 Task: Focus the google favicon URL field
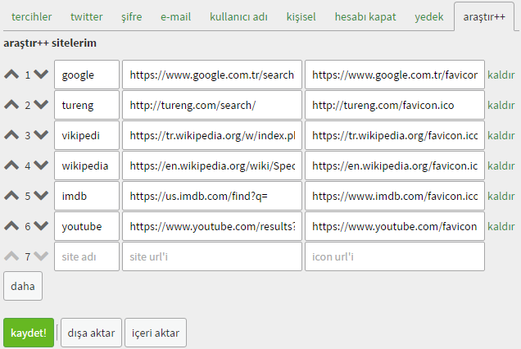tap(395, 75)
